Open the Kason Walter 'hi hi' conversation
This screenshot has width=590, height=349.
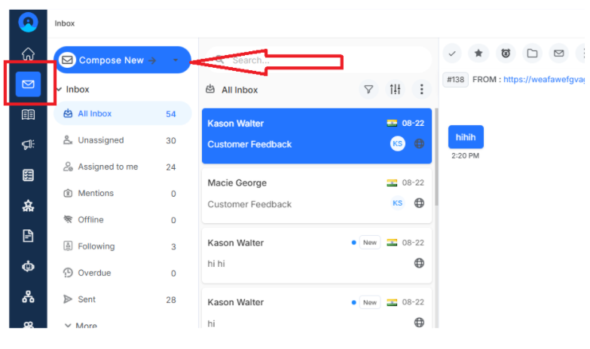[316, 255]
